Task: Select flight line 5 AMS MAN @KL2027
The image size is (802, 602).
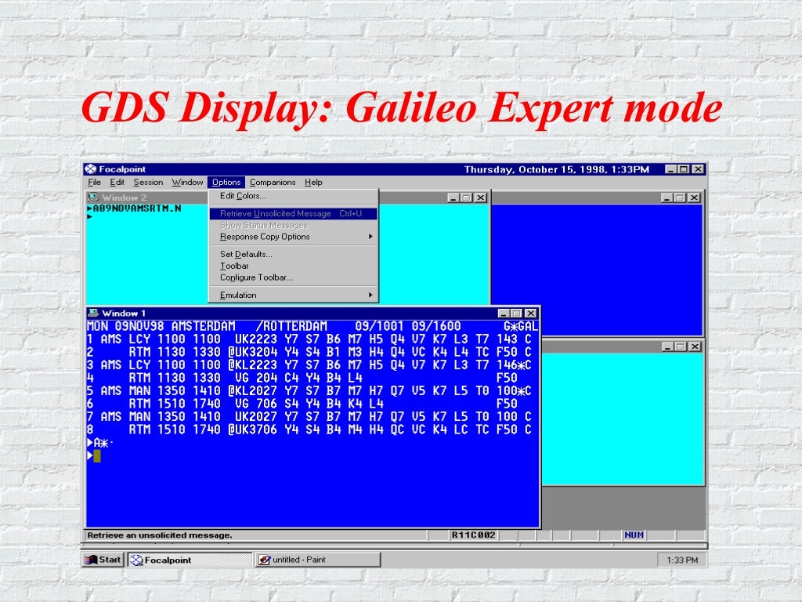Action: [x=309, y=390]
